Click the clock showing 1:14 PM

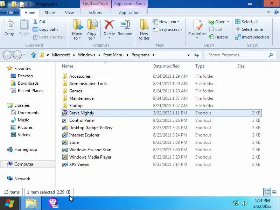coord(262,201)
